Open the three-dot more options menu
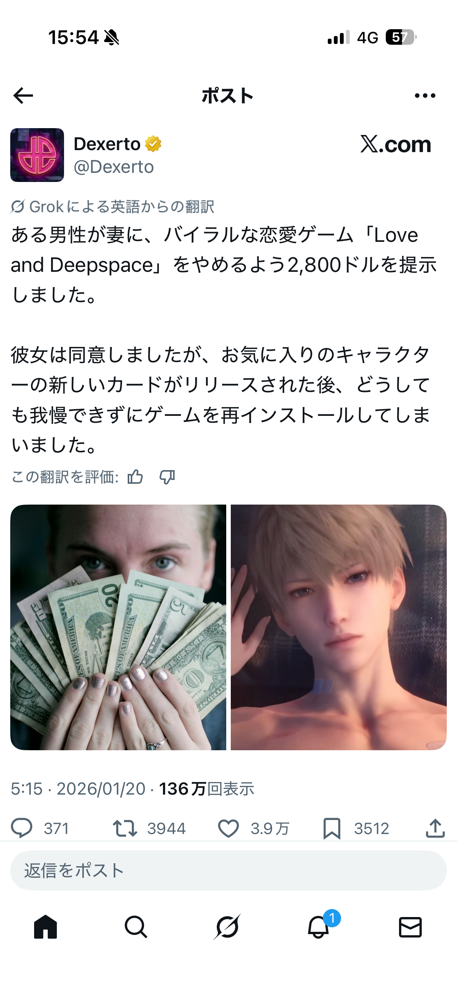The height and width of the screenshot is (994, 457). point(425,96)
